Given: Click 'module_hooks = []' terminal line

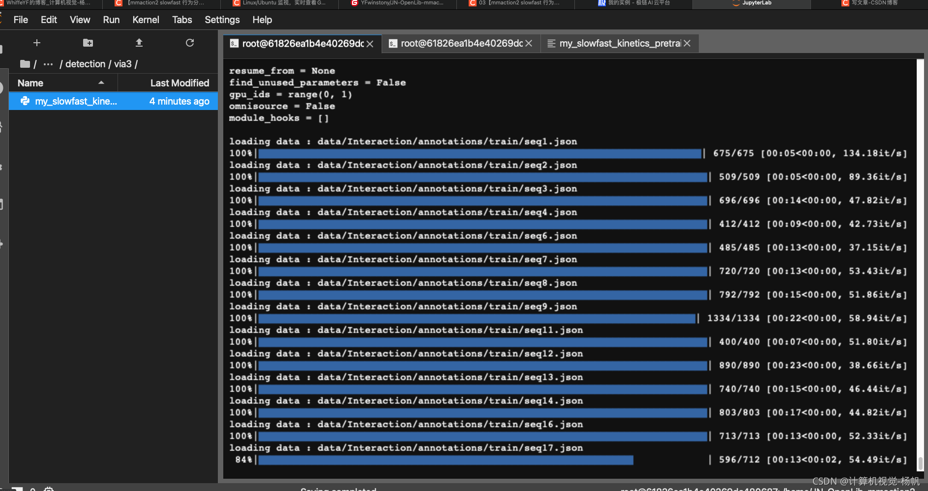Looking at the screenshot, I should (x=279, y=118).
